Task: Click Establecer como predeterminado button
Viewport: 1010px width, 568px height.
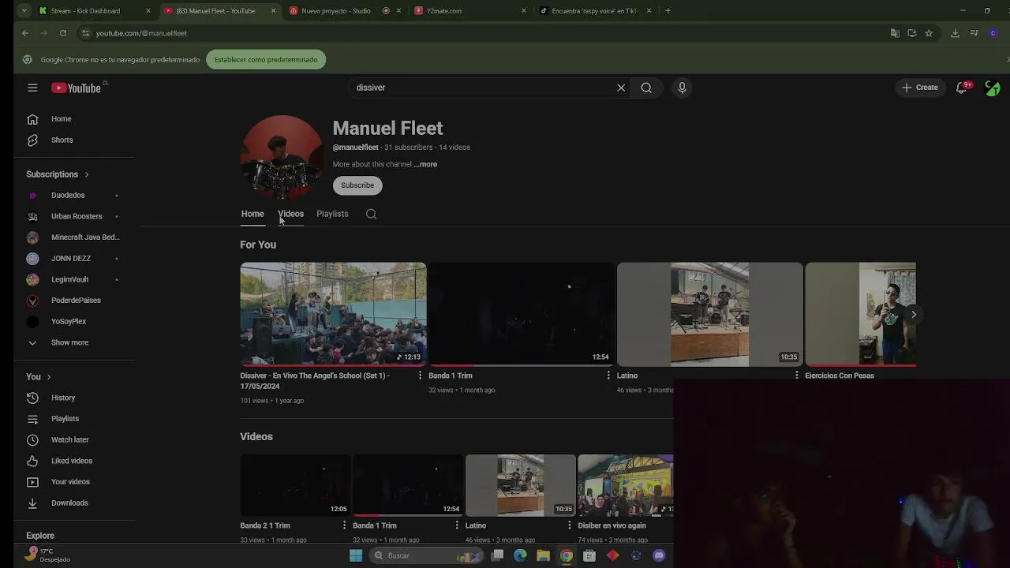Action: [x=266, y=60]
